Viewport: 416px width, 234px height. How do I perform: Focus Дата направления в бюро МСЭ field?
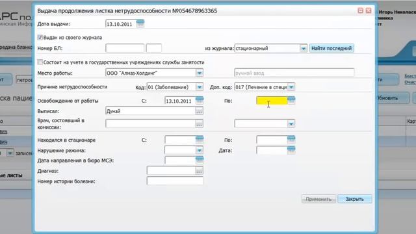click(x=181, y=160)
